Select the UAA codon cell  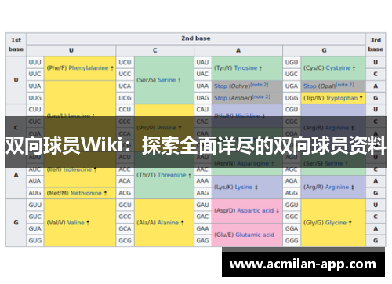point(203,86)
